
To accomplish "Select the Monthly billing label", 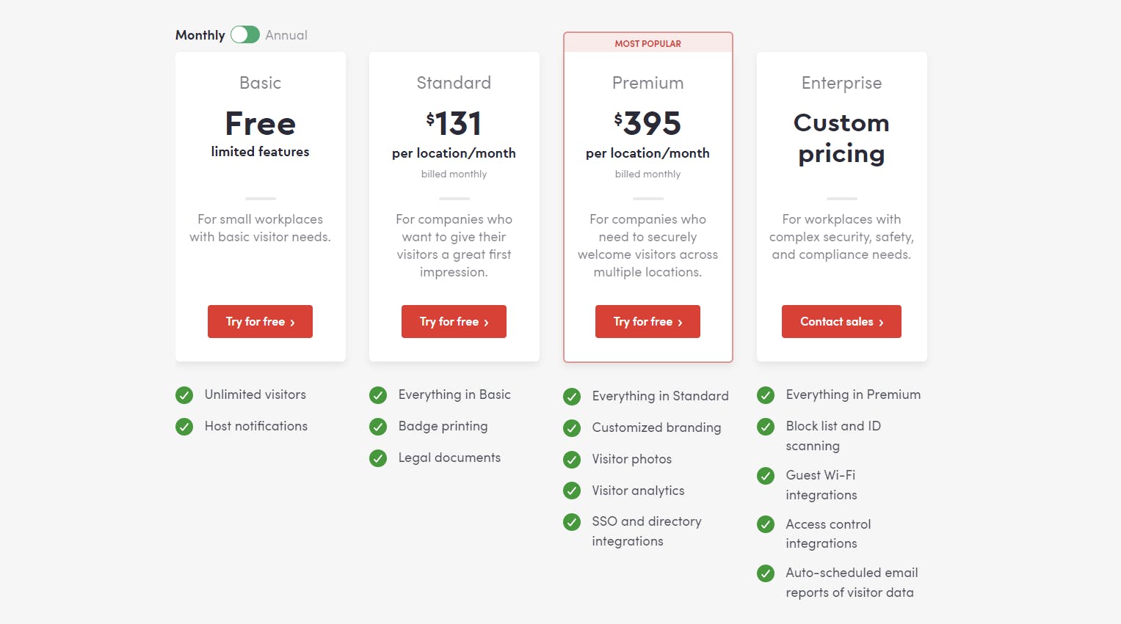I will [x=200, y=35].
